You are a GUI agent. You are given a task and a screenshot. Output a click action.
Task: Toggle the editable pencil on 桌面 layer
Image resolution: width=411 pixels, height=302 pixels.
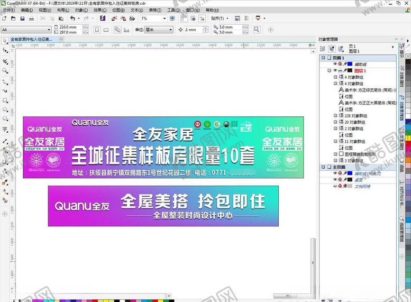pyautogui.click(x=345, y=180)
